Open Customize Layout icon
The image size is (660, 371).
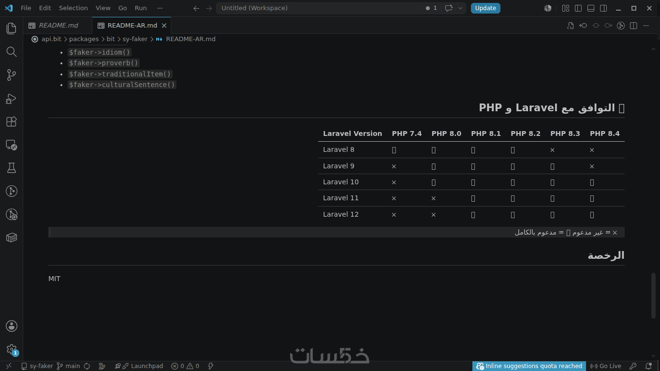point(566,8)
